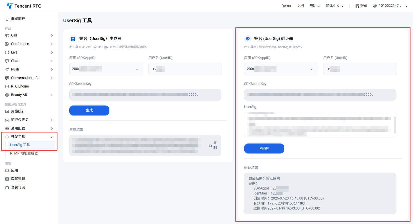Open the 帮助 help dropdown
The height and width of the screenshot is (224, 413).
(315, 6)
